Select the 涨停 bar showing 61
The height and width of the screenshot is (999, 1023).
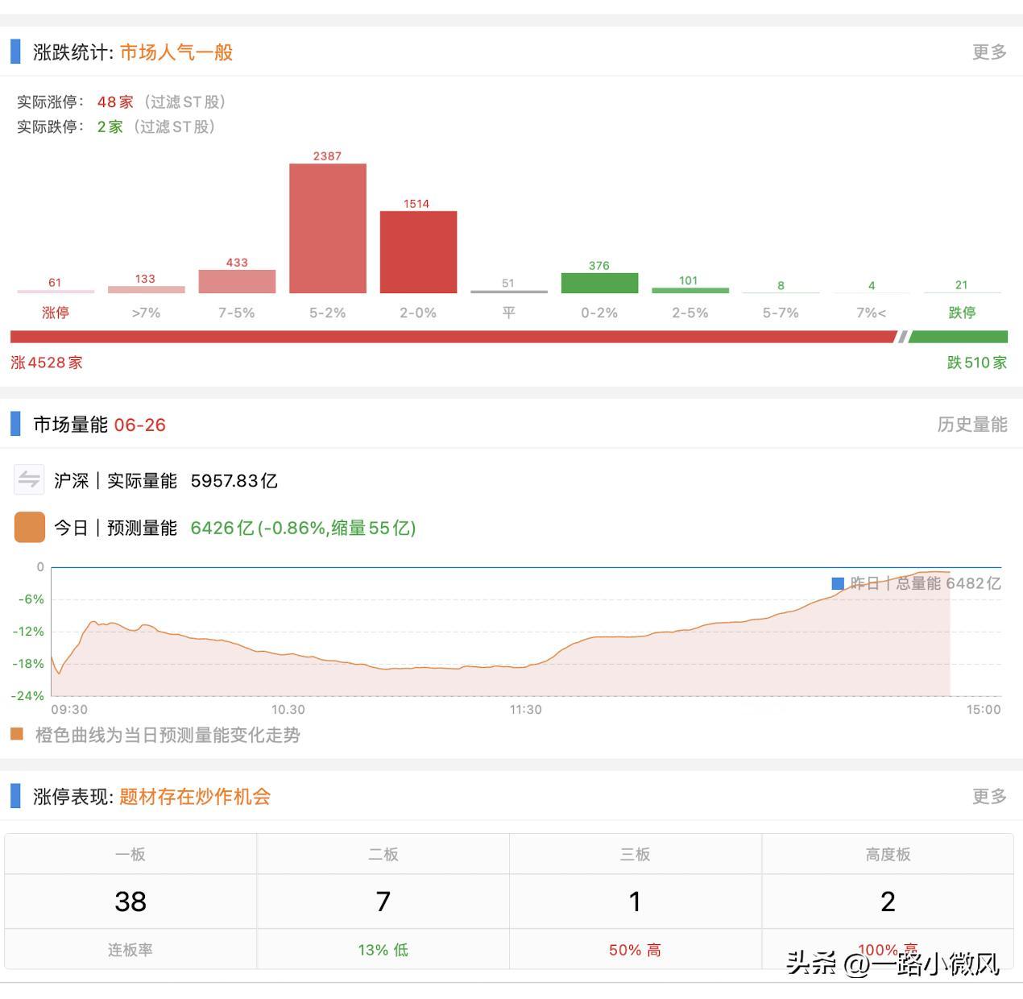tap(55, 292)
